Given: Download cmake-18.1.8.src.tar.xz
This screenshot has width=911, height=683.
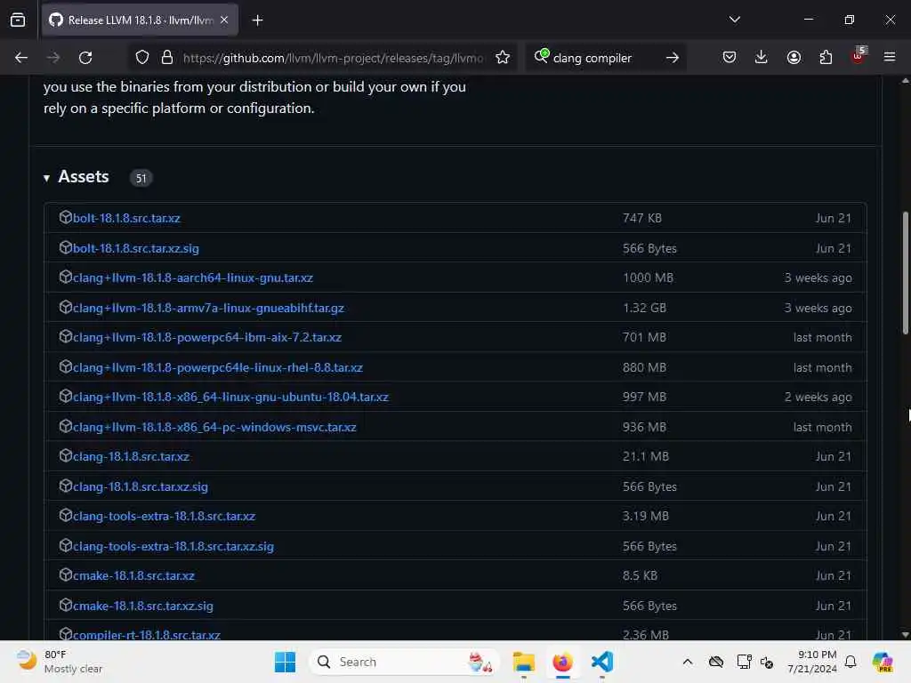Looking at the screenshot, I should click(133, 576).
